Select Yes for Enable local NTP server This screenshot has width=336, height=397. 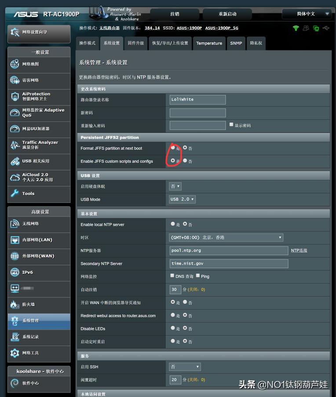click(173, 224)
